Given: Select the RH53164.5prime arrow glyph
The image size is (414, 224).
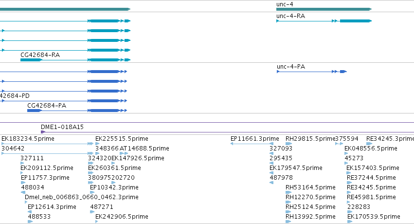Looking at the screenshot, I should 288,192.
